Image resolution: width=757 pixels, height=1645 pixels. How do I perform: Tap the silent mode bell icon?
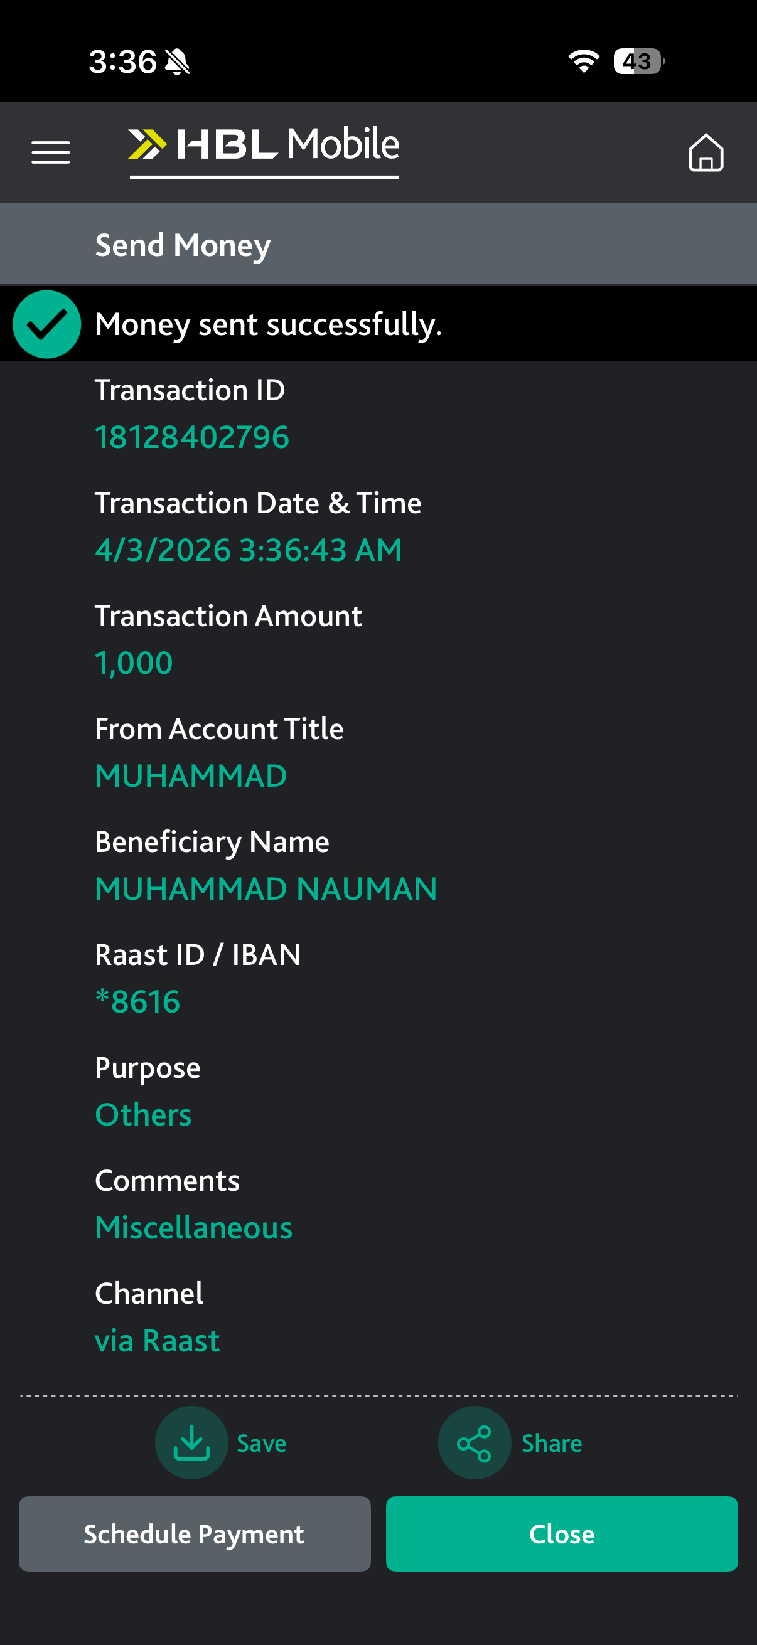click(177, 63)
